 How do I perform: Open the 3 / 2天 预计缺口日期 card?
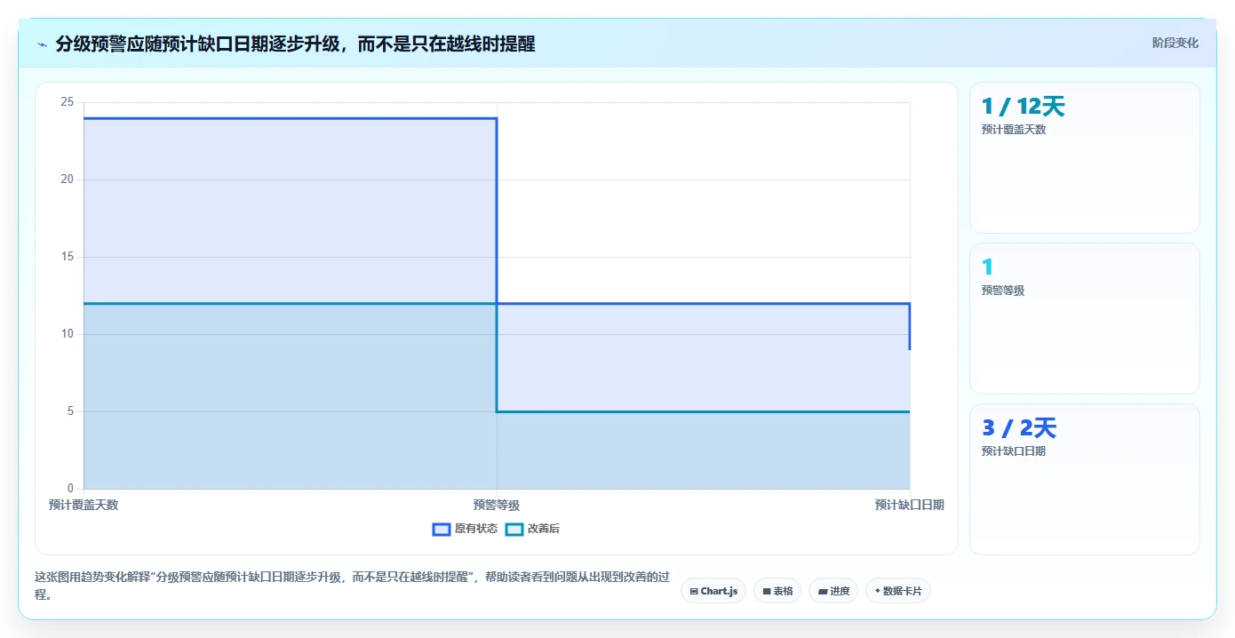coord(1084,479)
